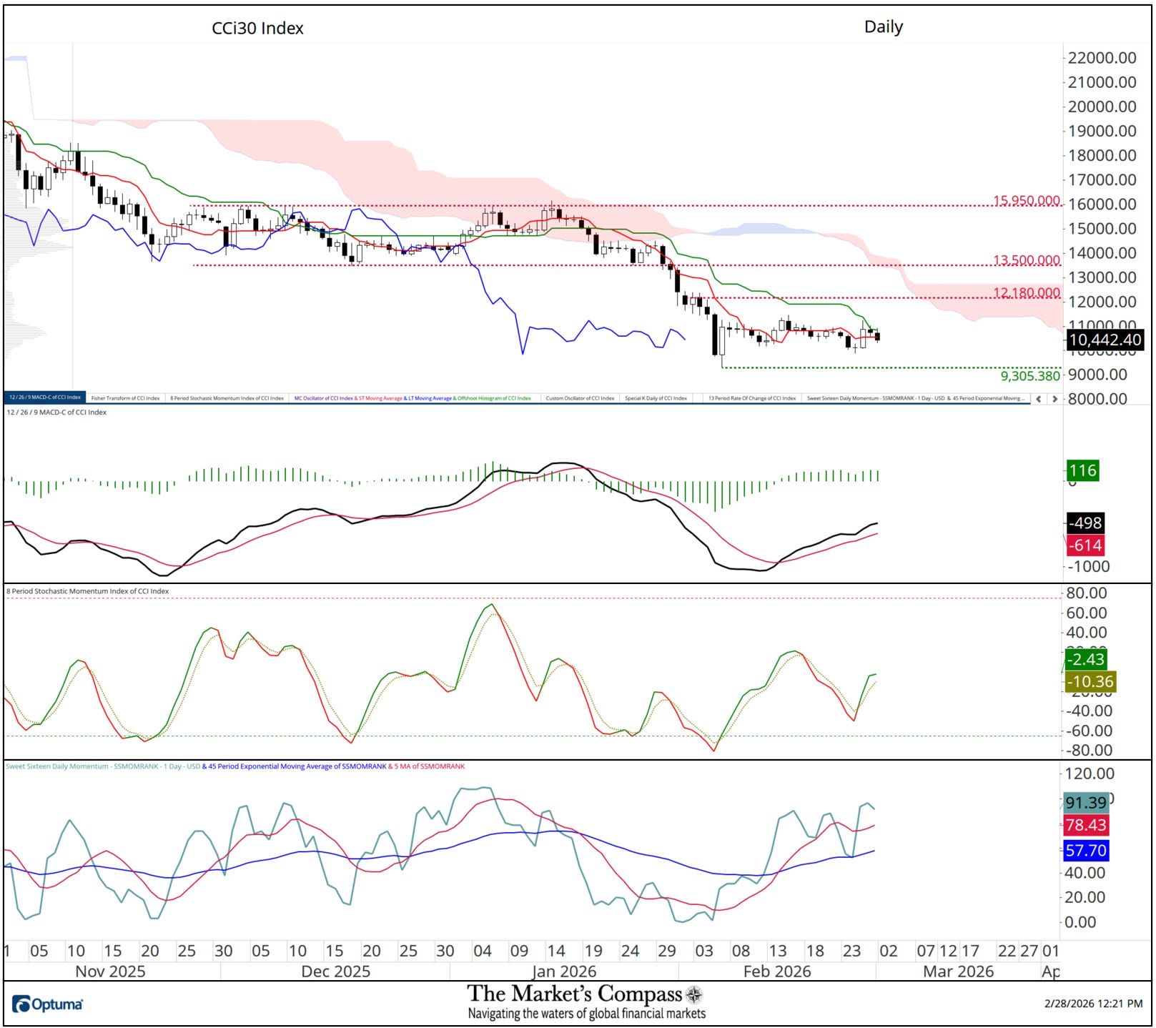The height and width of the screenshot is (1028, 1156).
Task: Click the 12/26/9 MACD-C panel title
Action: pos(56,412)
